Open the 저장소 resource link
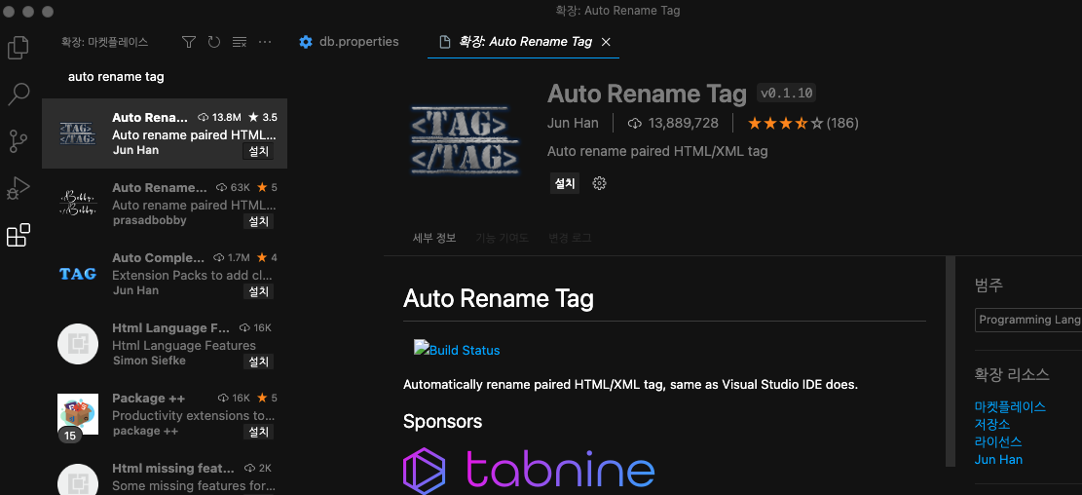 (x=992, y=424)
